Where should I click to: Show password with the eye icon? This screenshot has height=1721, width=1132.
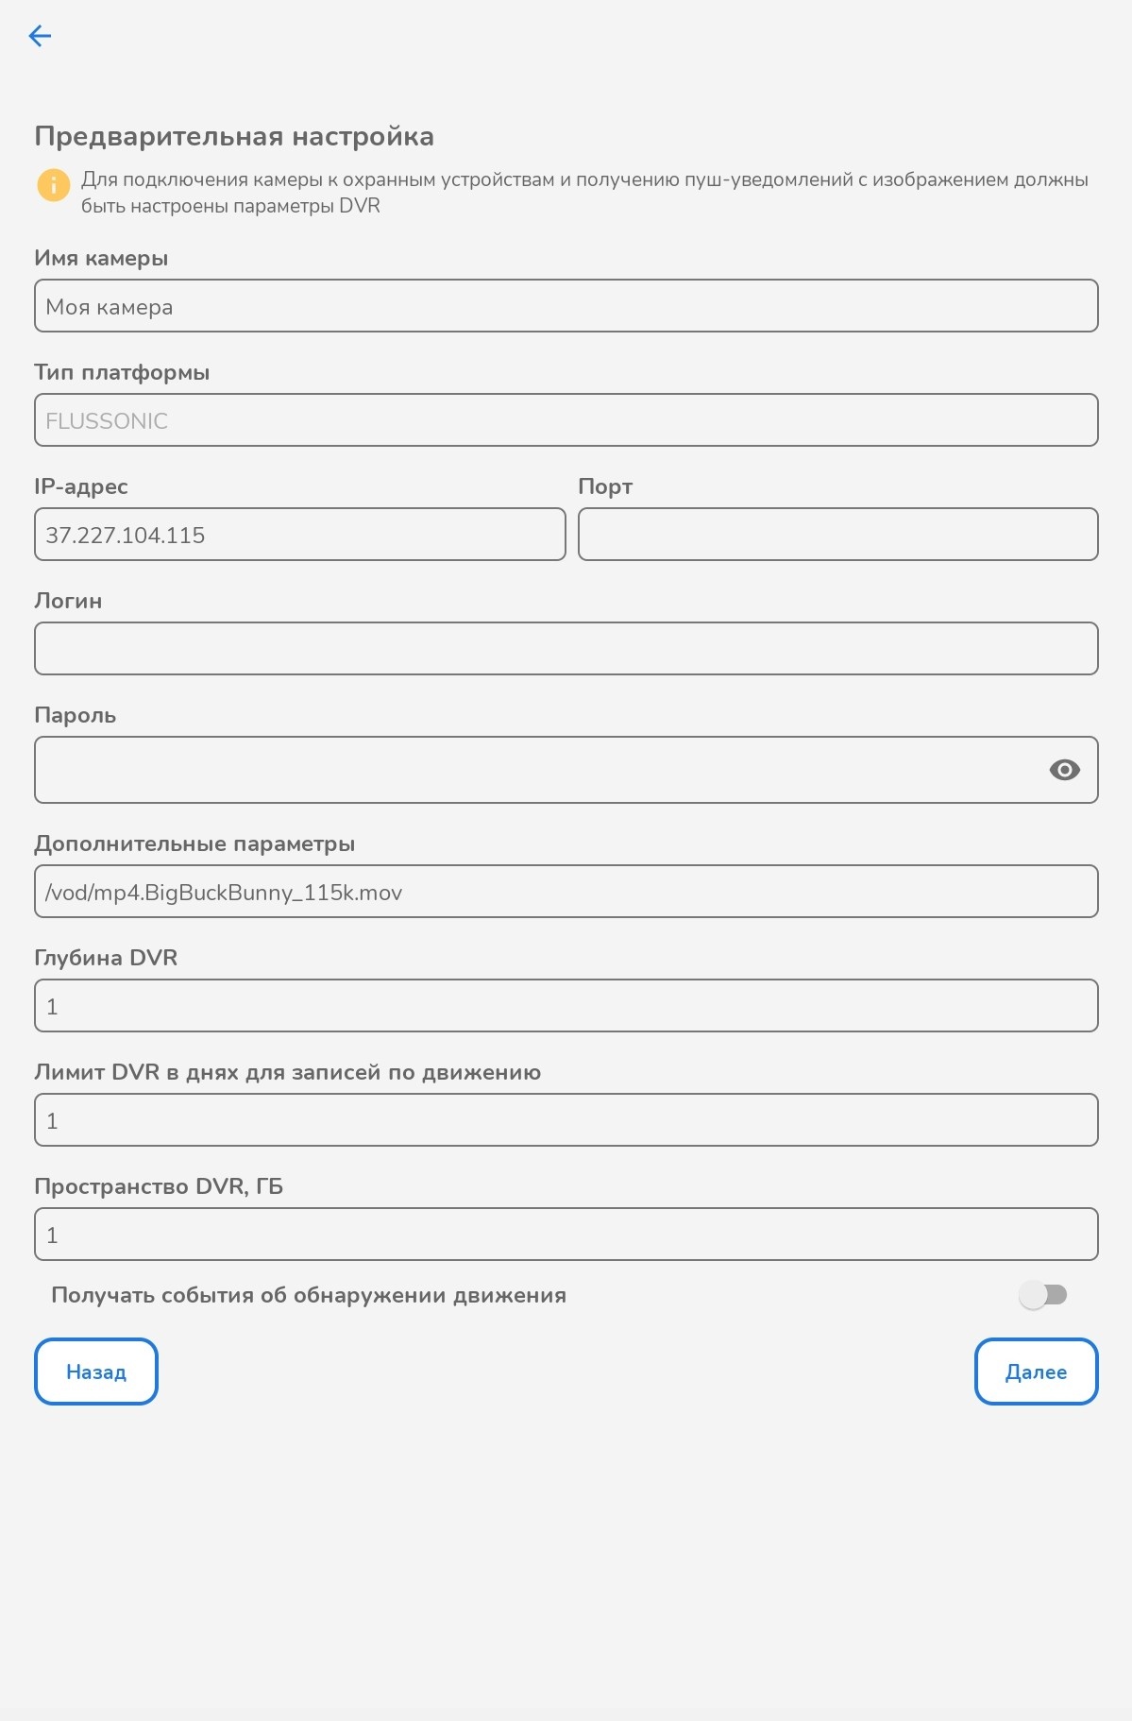[x=1064, y=770]
